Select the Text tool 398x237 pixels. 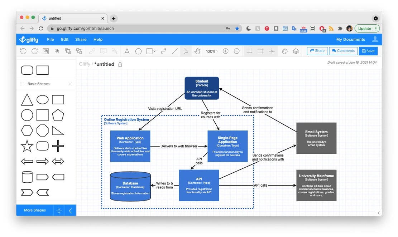[127, 51]
